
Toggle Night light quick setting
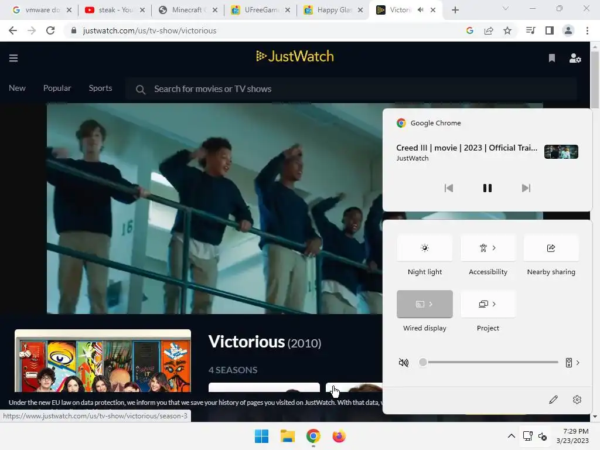[x=425, y=248]
